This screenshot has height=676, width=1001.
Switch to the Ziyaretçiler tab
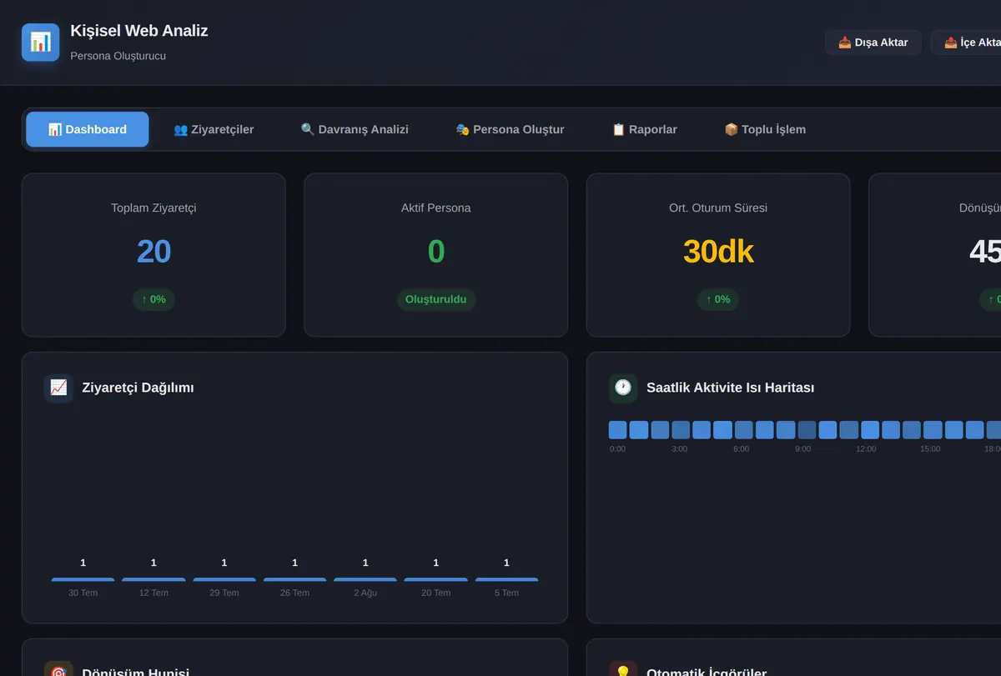click(x=214, y=129)
